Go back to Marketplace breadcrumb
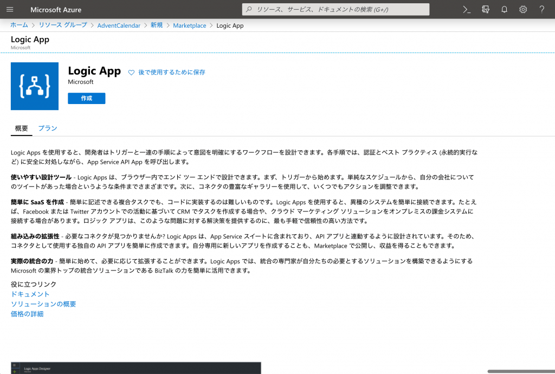Viewport: 555px width, 374px height. tap(190, 25)
